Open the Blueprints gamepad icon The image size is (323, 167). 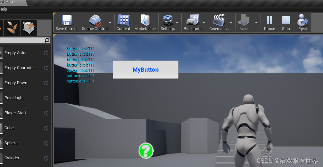coord(192,20)
